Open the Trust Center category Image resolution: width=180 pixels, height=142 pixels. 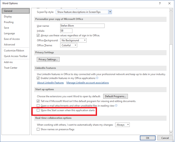coord(16,68)
